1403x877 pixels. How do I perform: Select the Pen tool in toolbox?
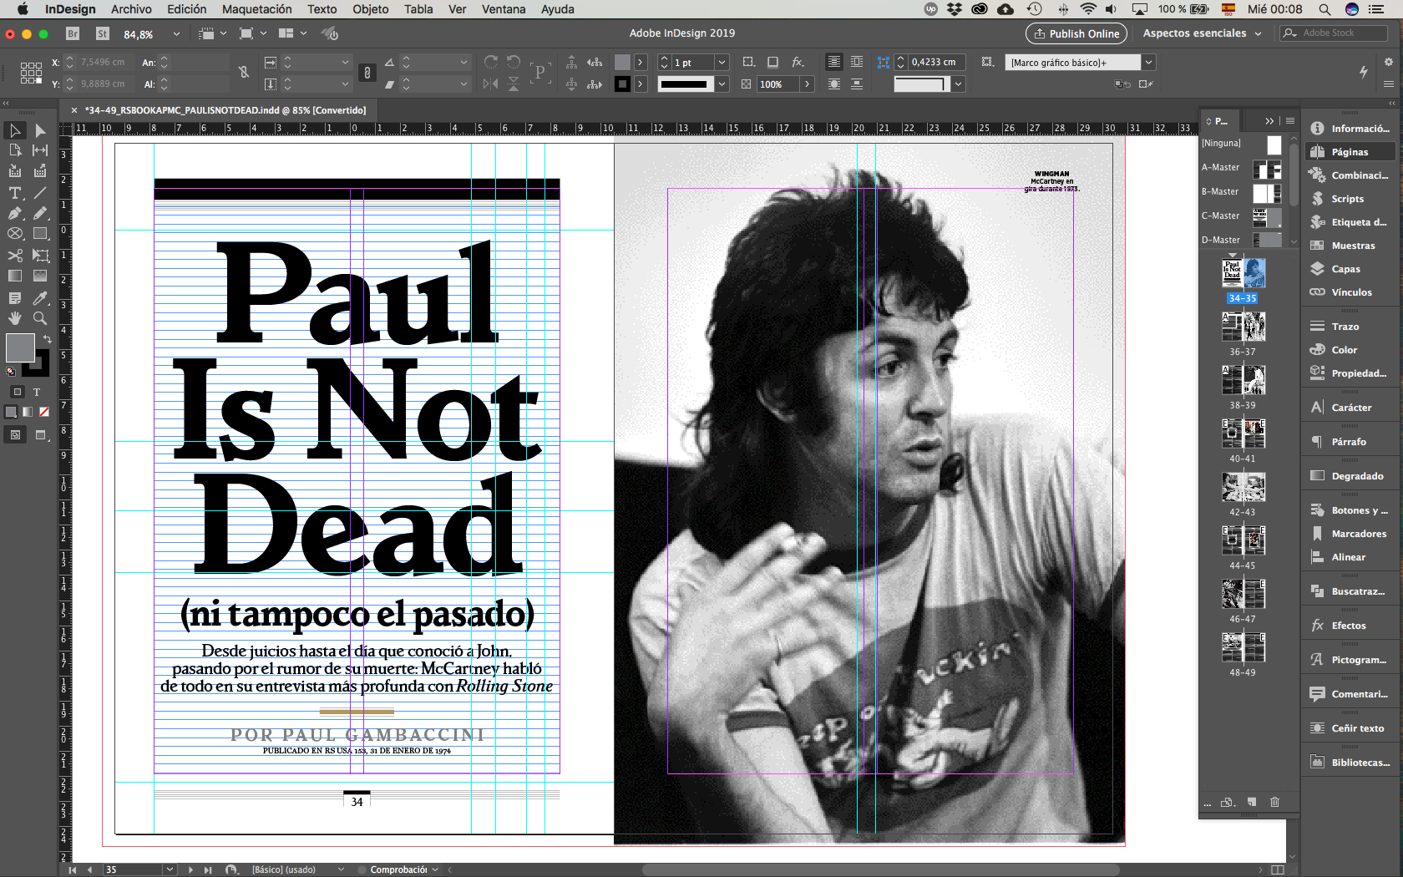tap(15, 214)
